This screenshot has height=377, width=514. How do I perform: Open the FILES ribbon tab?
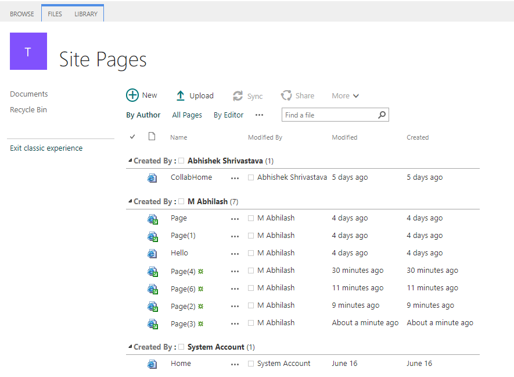[x=55, y=14]
